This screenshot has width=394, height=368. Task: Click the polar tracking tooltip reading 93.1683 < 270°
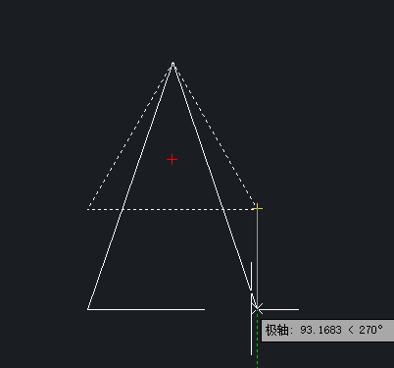[x=327, y=330]
